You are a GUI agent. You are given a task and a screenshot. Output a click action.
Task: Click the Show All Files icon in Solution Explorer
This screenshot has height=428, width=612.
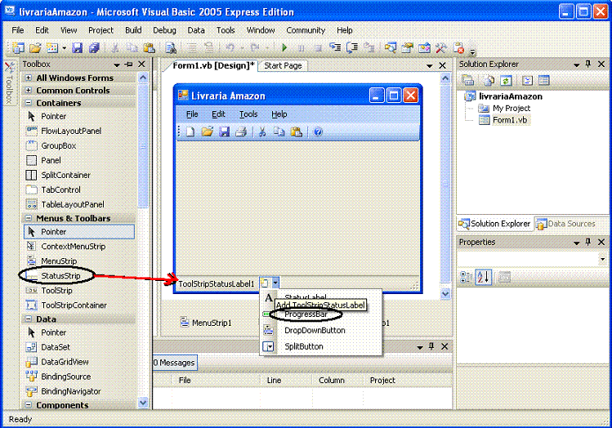[x=489, y=80]
